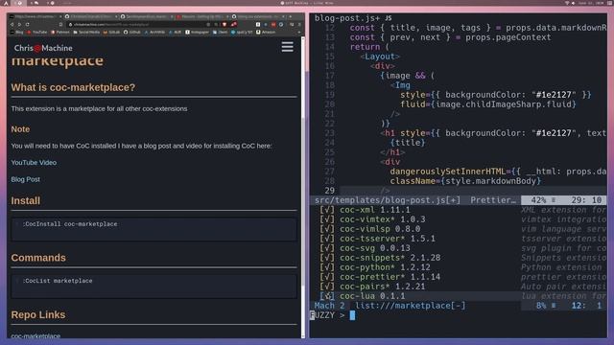This screenshot has width=614, height=345.
Task: Open the Amazon bookmark
Action: point(266,32)
